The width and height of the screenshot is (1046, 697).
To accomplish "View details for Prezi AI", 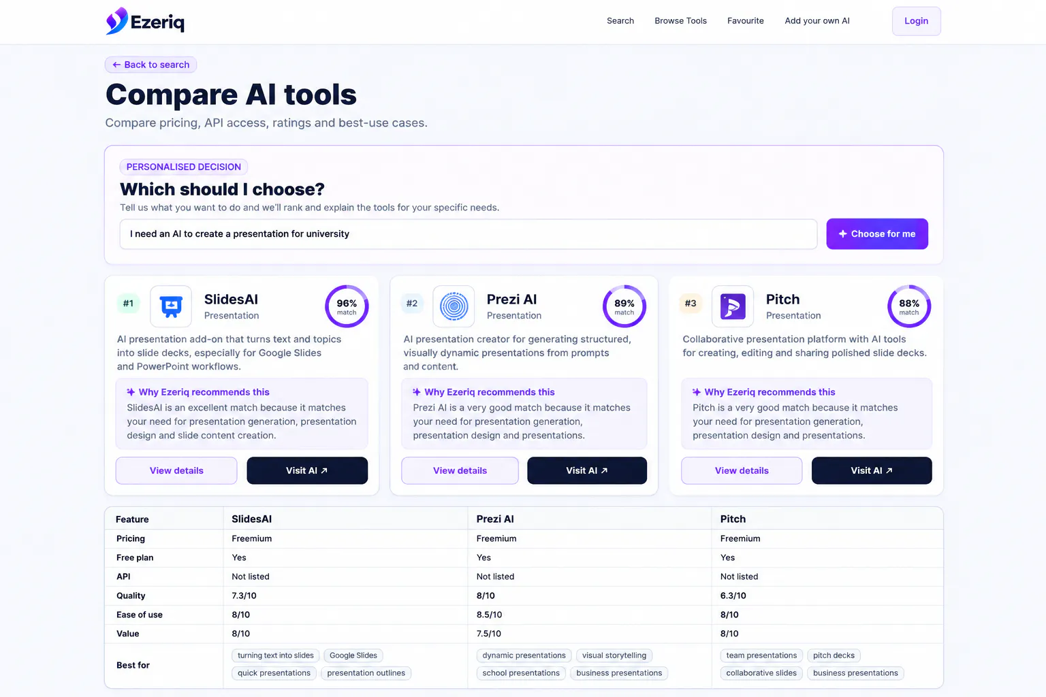I will point(460,470).
